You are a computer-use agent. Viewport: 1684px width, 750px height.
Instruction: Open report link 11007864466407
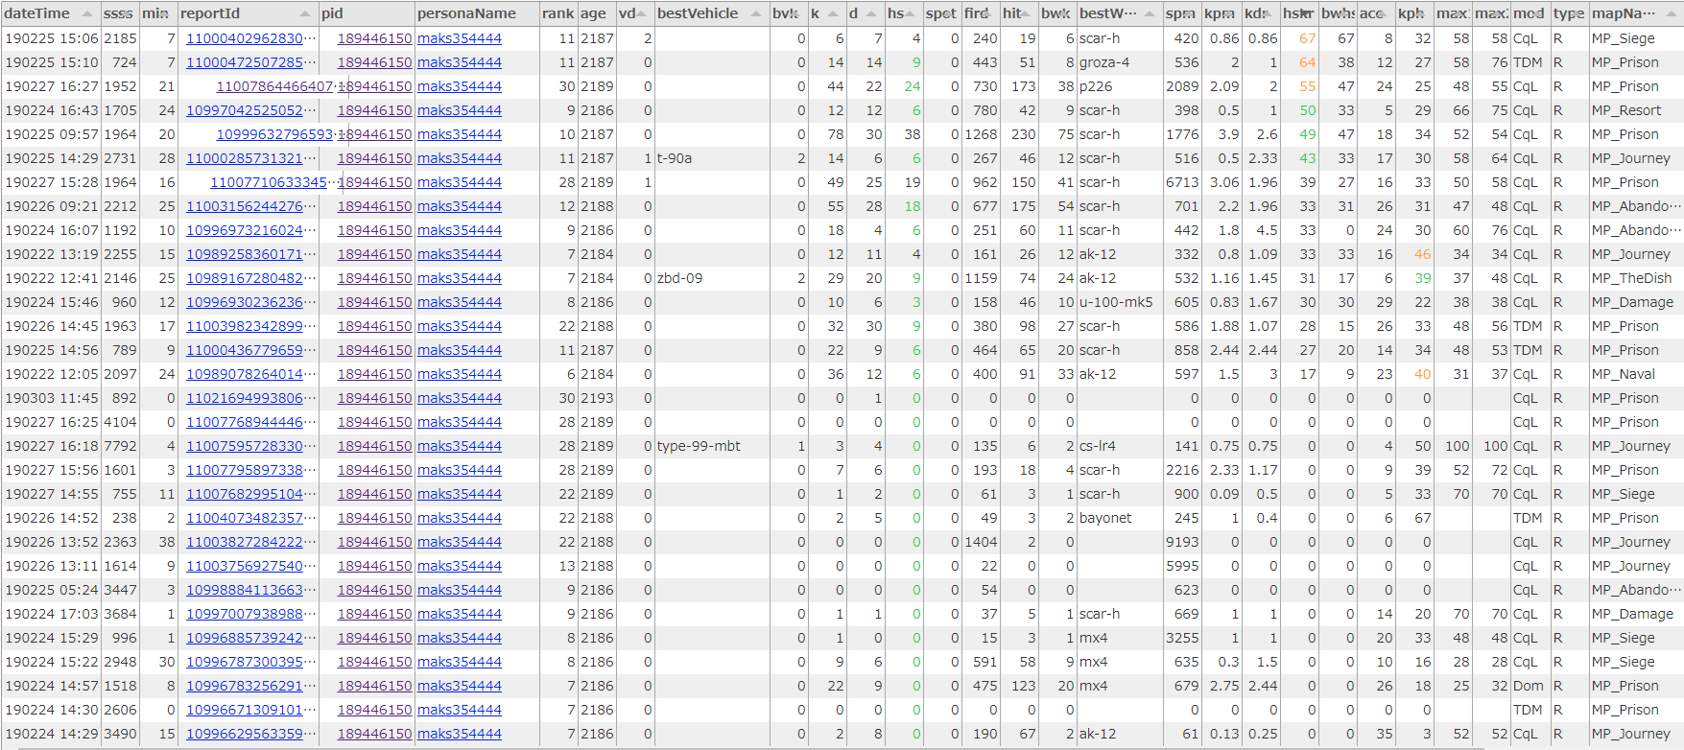coord(274,86)
